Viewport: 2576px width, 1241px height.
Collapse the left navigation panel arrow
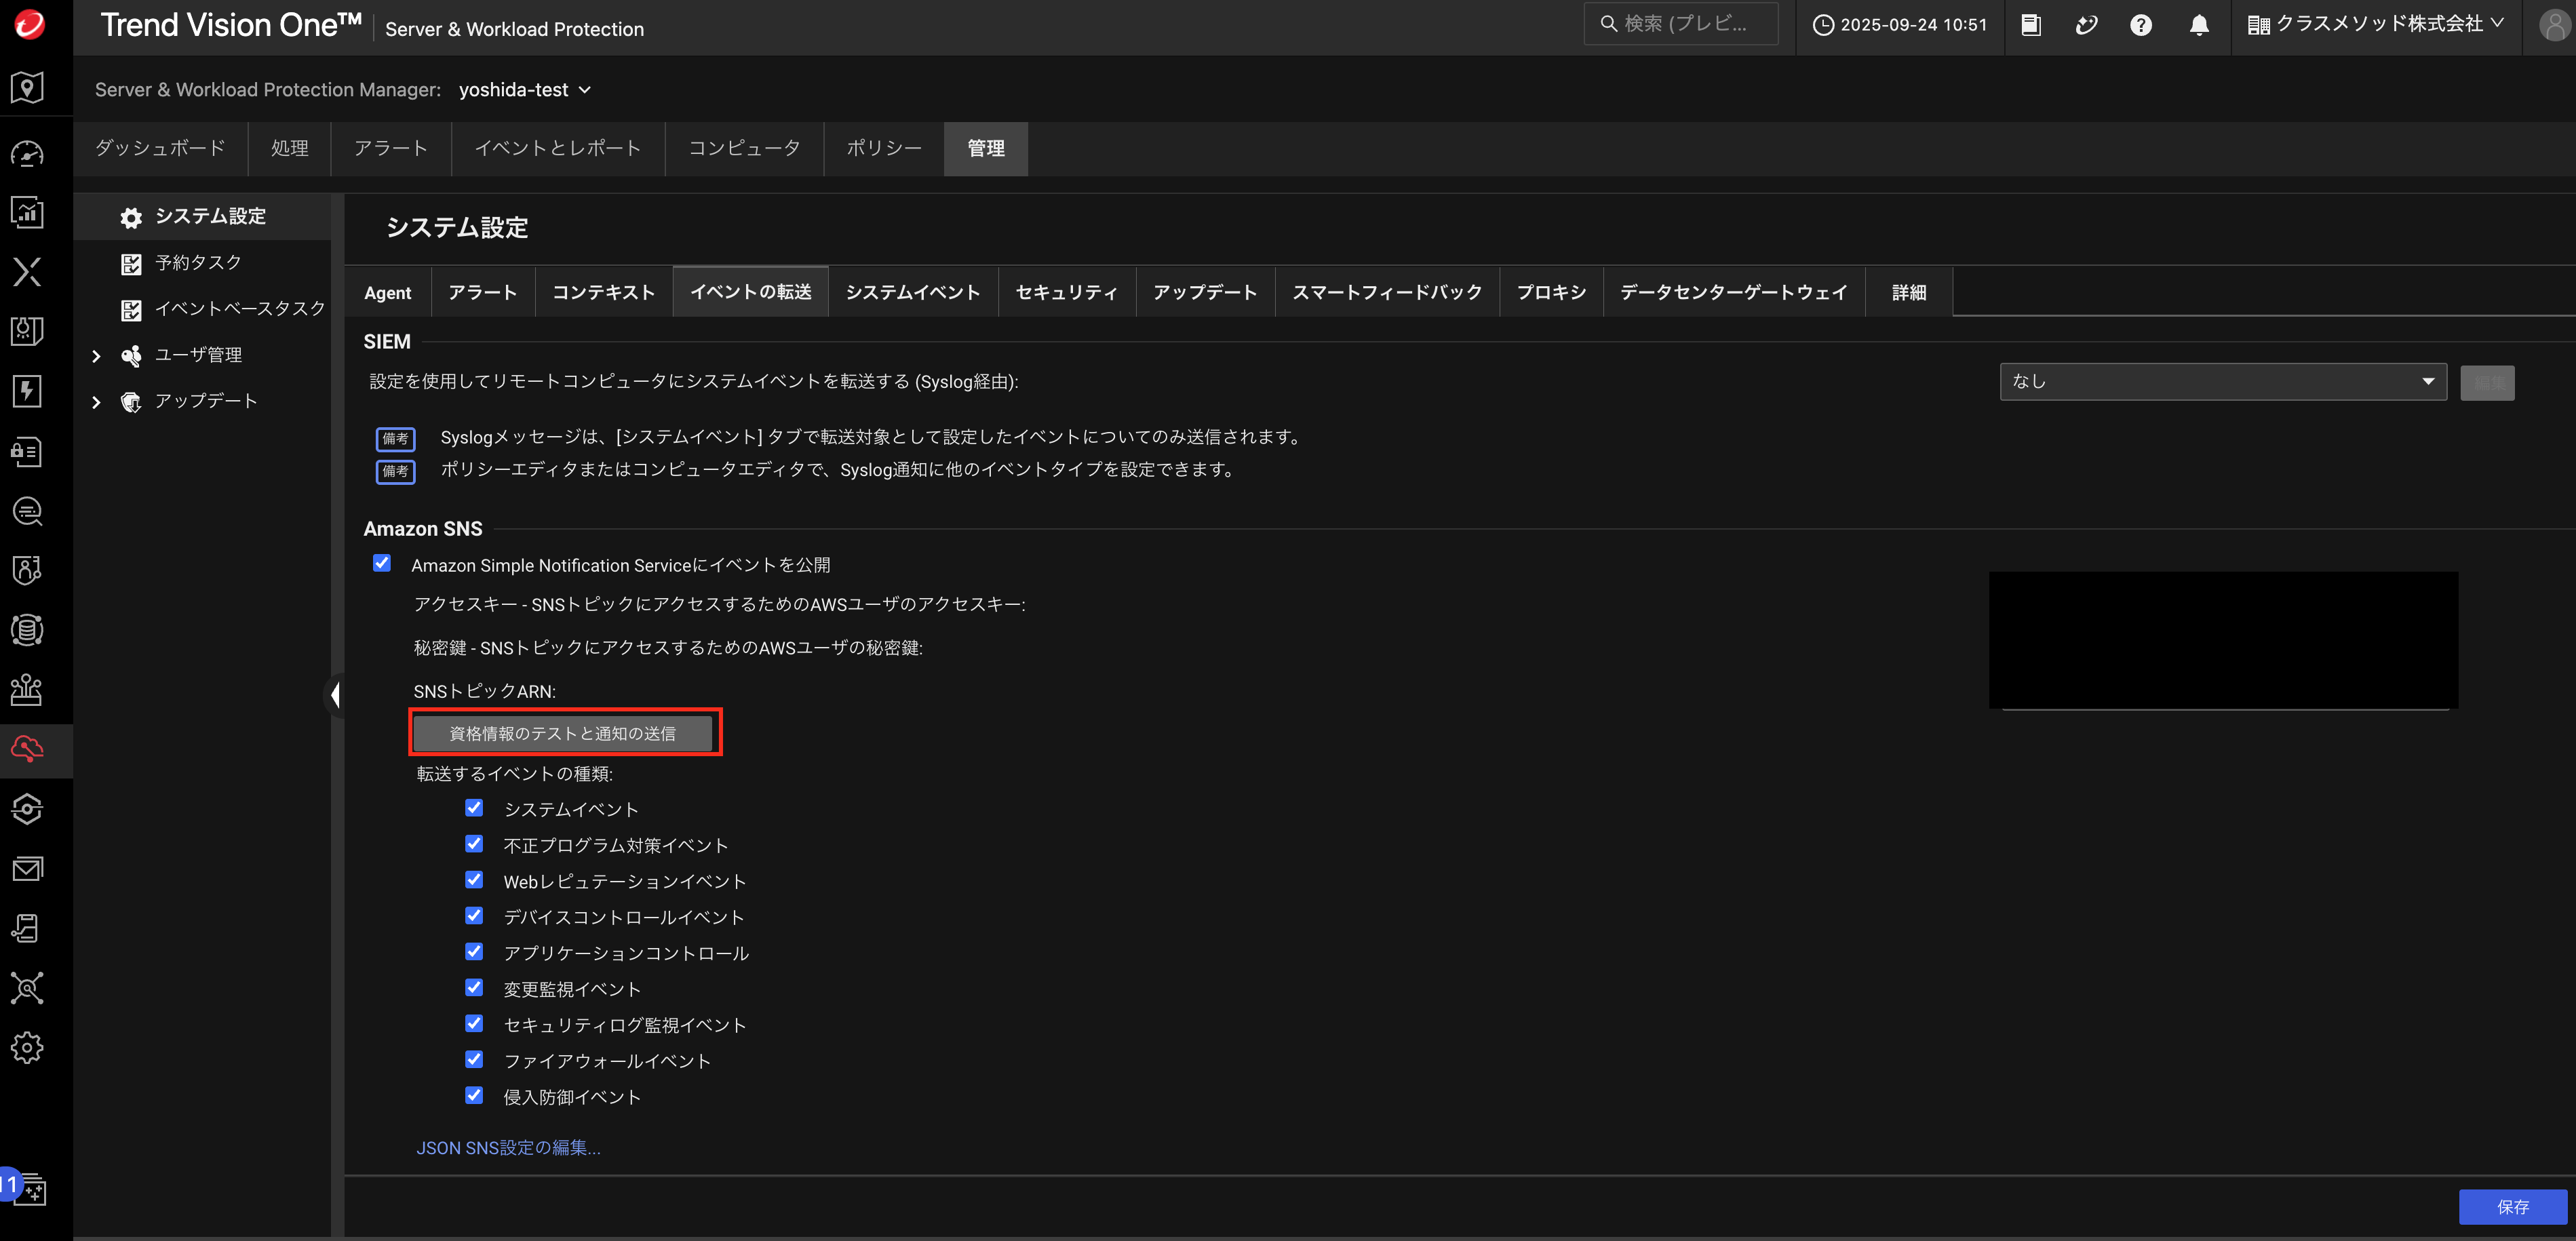point(335,695)
